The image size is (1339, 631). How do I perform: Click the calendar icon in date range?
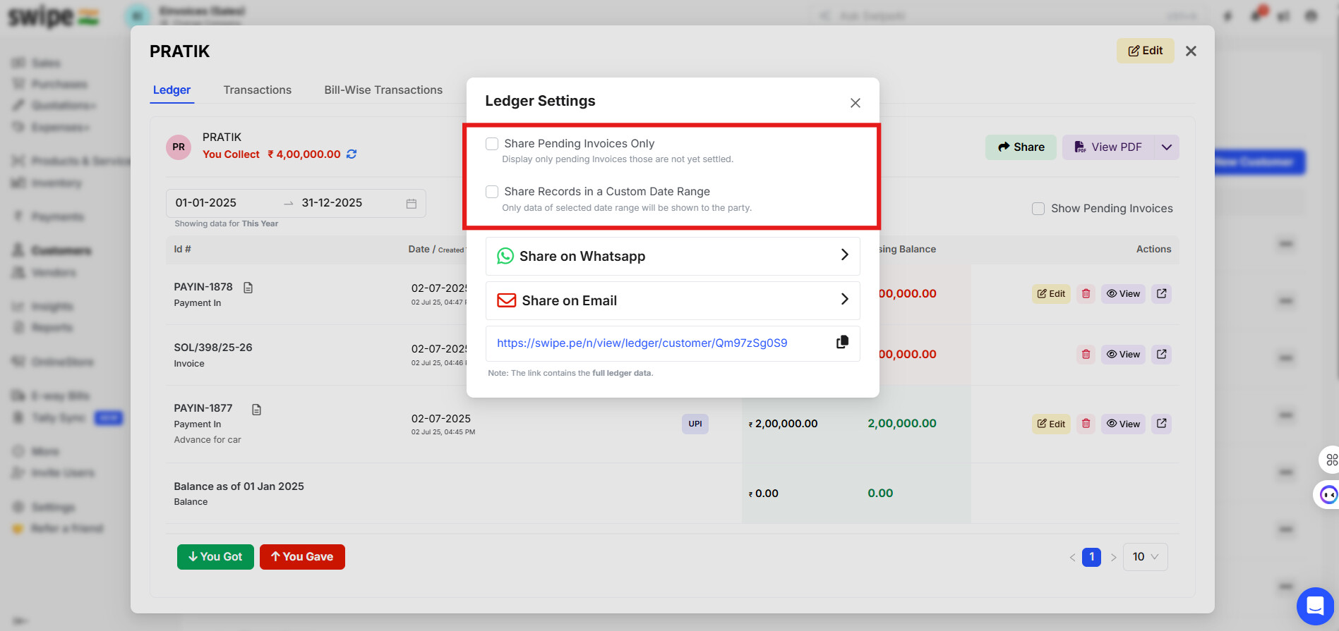point(412,204)
